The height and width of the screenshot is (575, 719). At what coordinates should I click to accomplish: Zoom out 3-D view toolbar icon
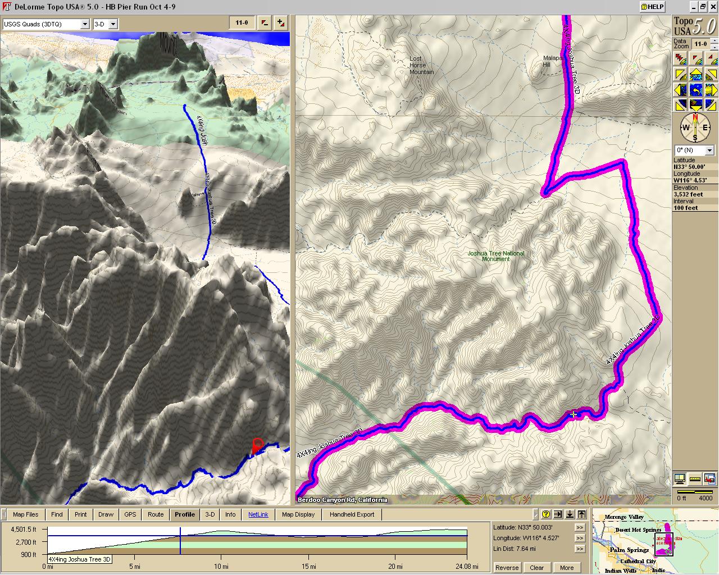(265, 23)
